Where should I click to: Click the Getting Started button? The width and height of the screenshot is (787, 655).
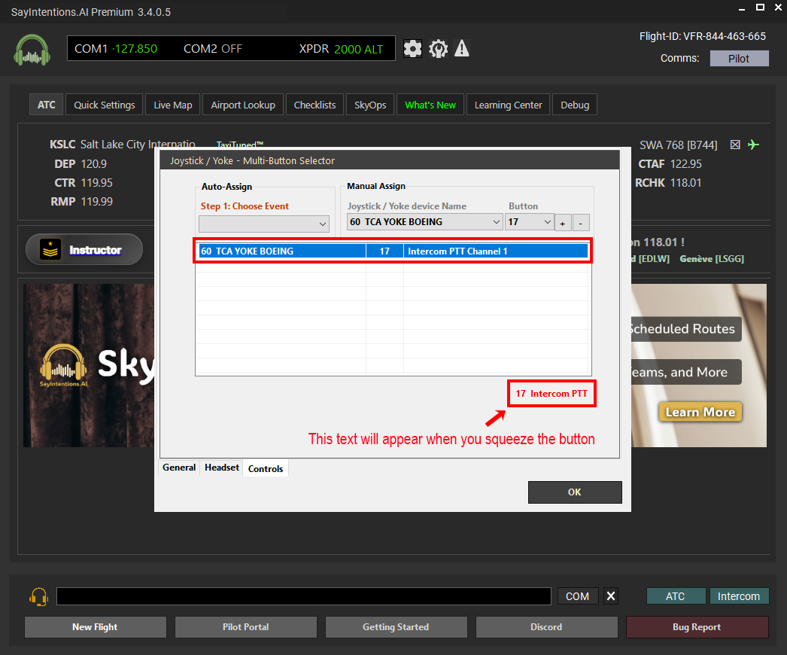point(396,627)
